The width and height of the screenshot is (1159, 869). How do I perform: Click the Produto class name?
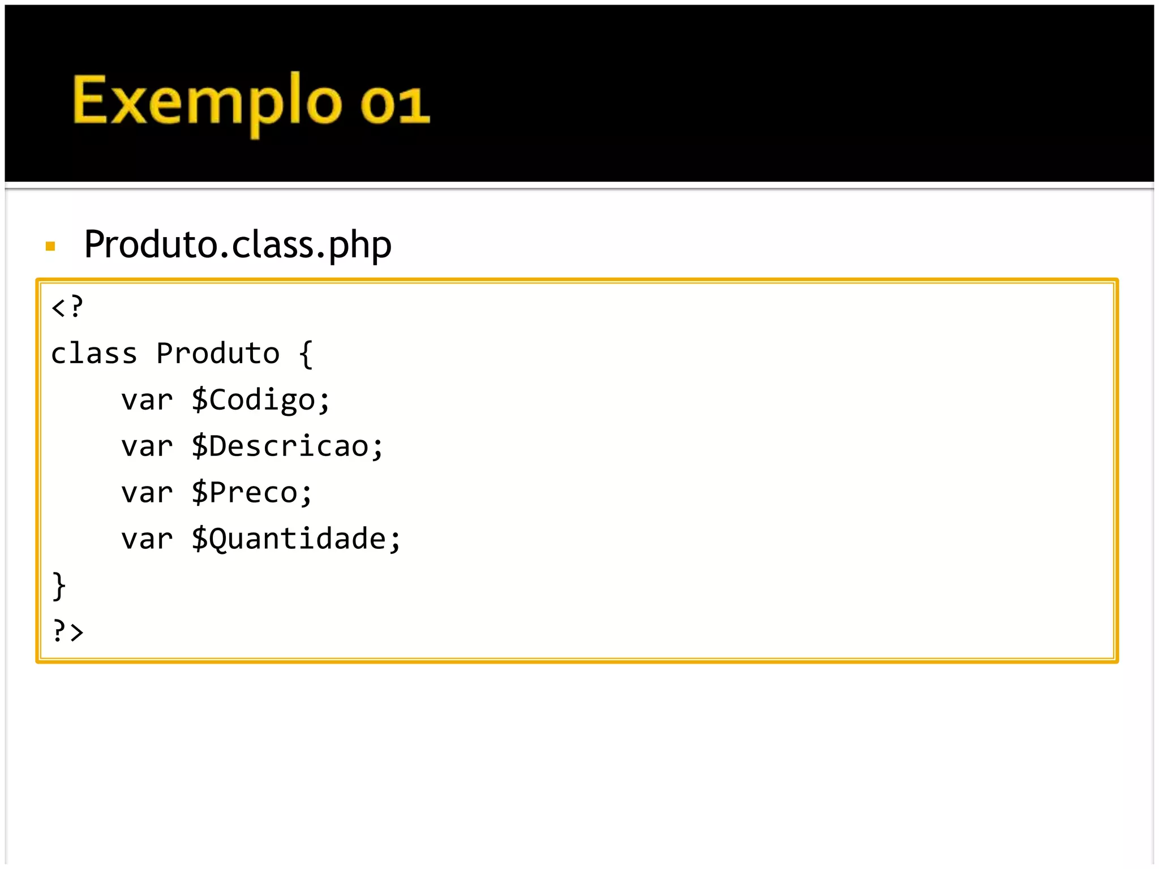pyautogui.click(x=218, y=354)
